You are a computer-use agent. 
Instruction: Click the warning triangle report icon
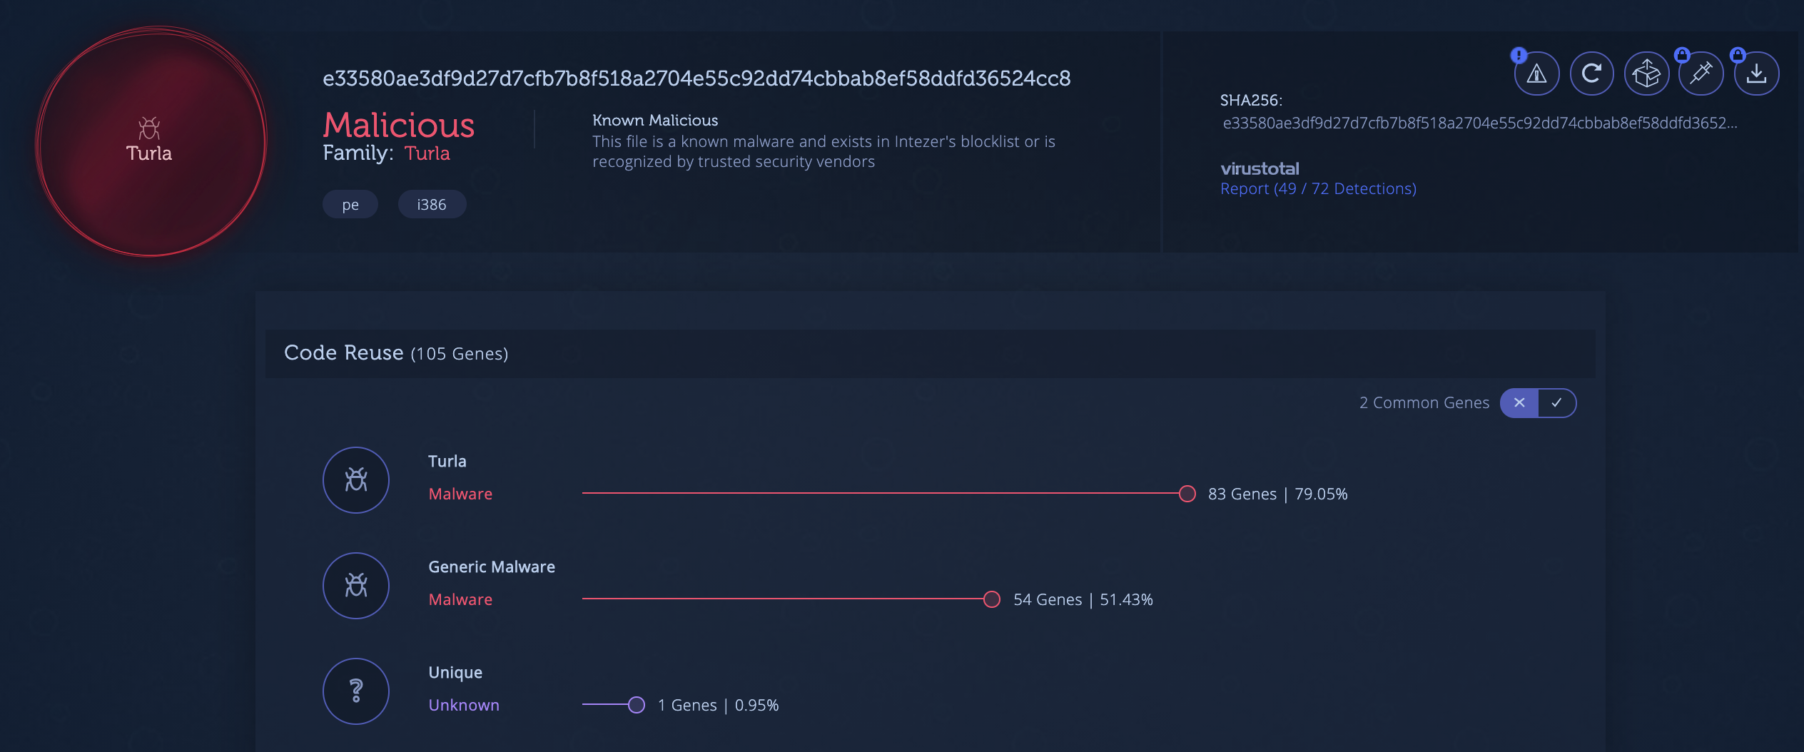coord(1536,73)
